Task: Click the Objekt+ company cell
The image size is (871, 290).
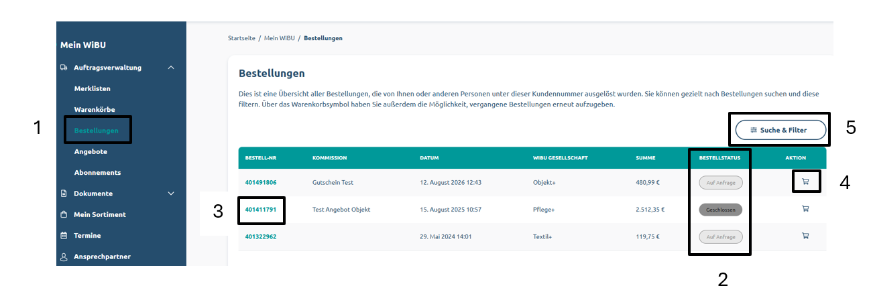Action: pyautogui.click(x=544, y=182)
